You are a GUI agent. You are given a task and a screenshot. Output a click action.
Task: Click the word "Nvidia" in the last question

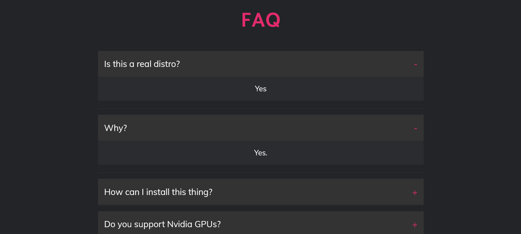179,224
